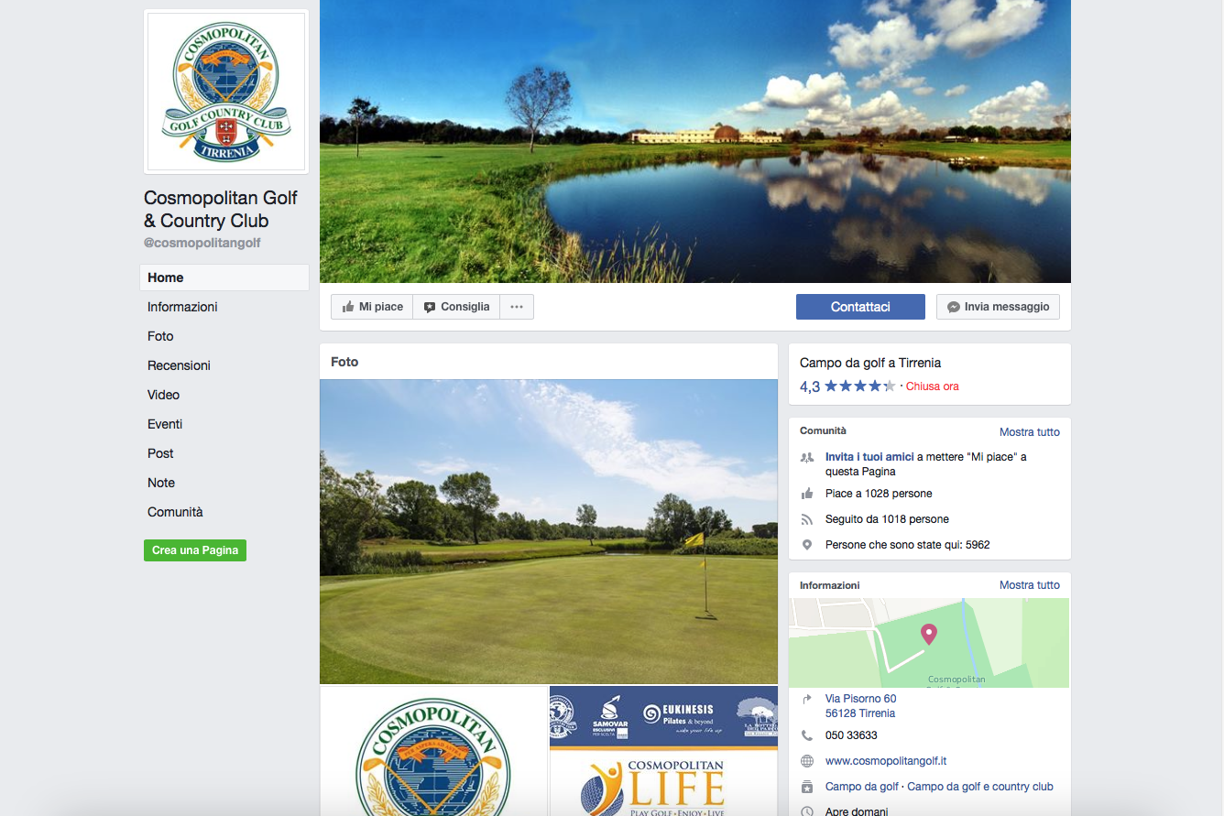Open the map preview of Cosmopolitan location
The image size is (1224, 816).
click(929, 643)
